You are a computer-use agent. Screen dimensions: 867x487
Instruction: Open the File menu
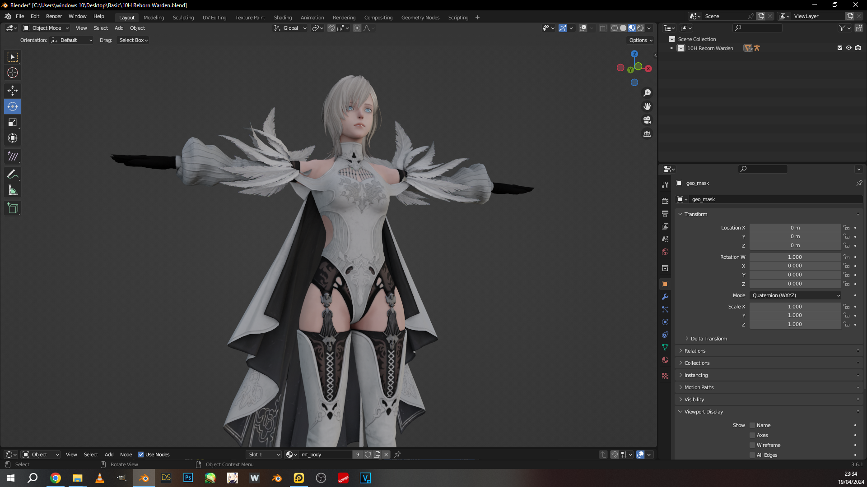click(x=20, y=16)
